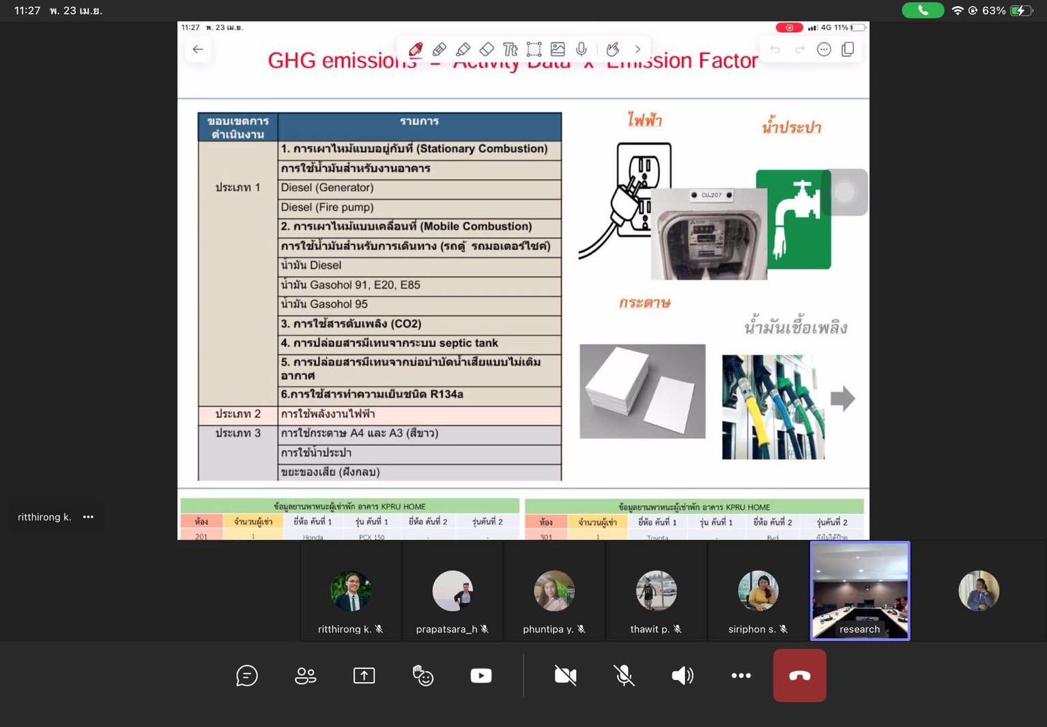The height and width of the screenshot is (727, 1047).
Task: Select phuntipa y. participant tile
Action: pos(554,592)
